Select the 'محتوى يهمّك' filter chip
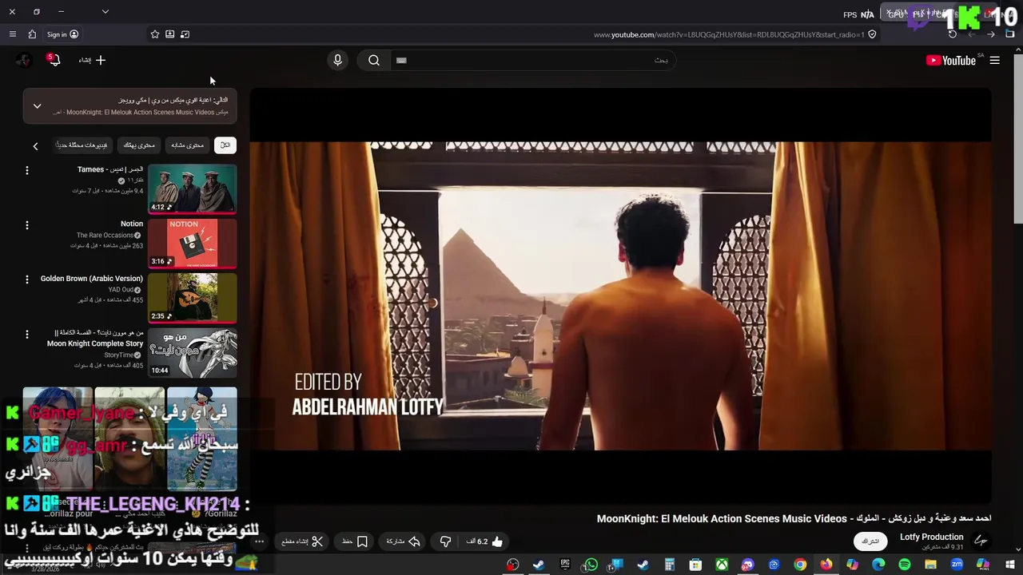 tap(140, 145)
